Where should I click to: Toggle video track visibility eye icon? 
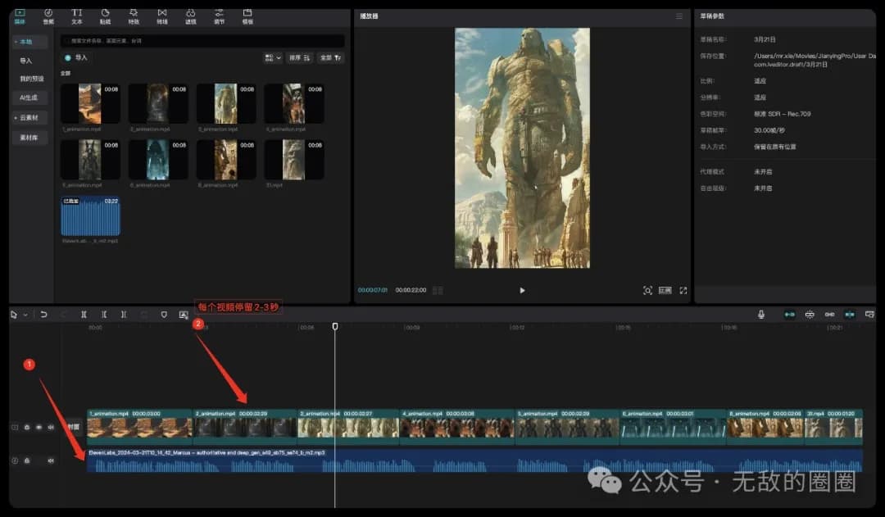point(39,428)
